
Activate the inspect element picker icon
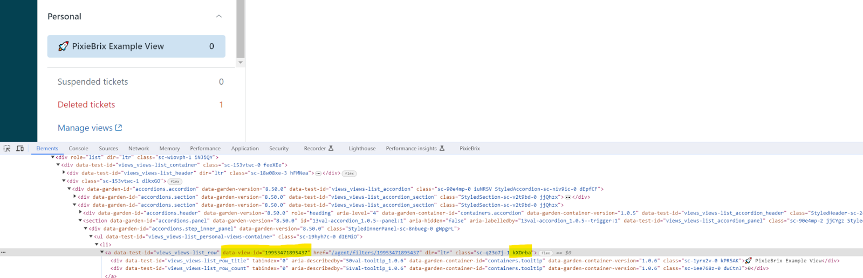tap(7, 149)
